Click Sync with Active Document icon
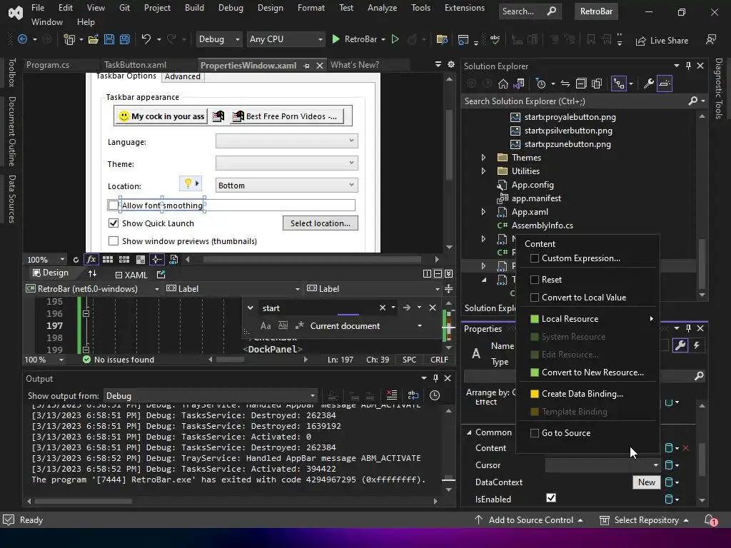The width and height of the screenshot is (731, 548). (x=565, y=84)
